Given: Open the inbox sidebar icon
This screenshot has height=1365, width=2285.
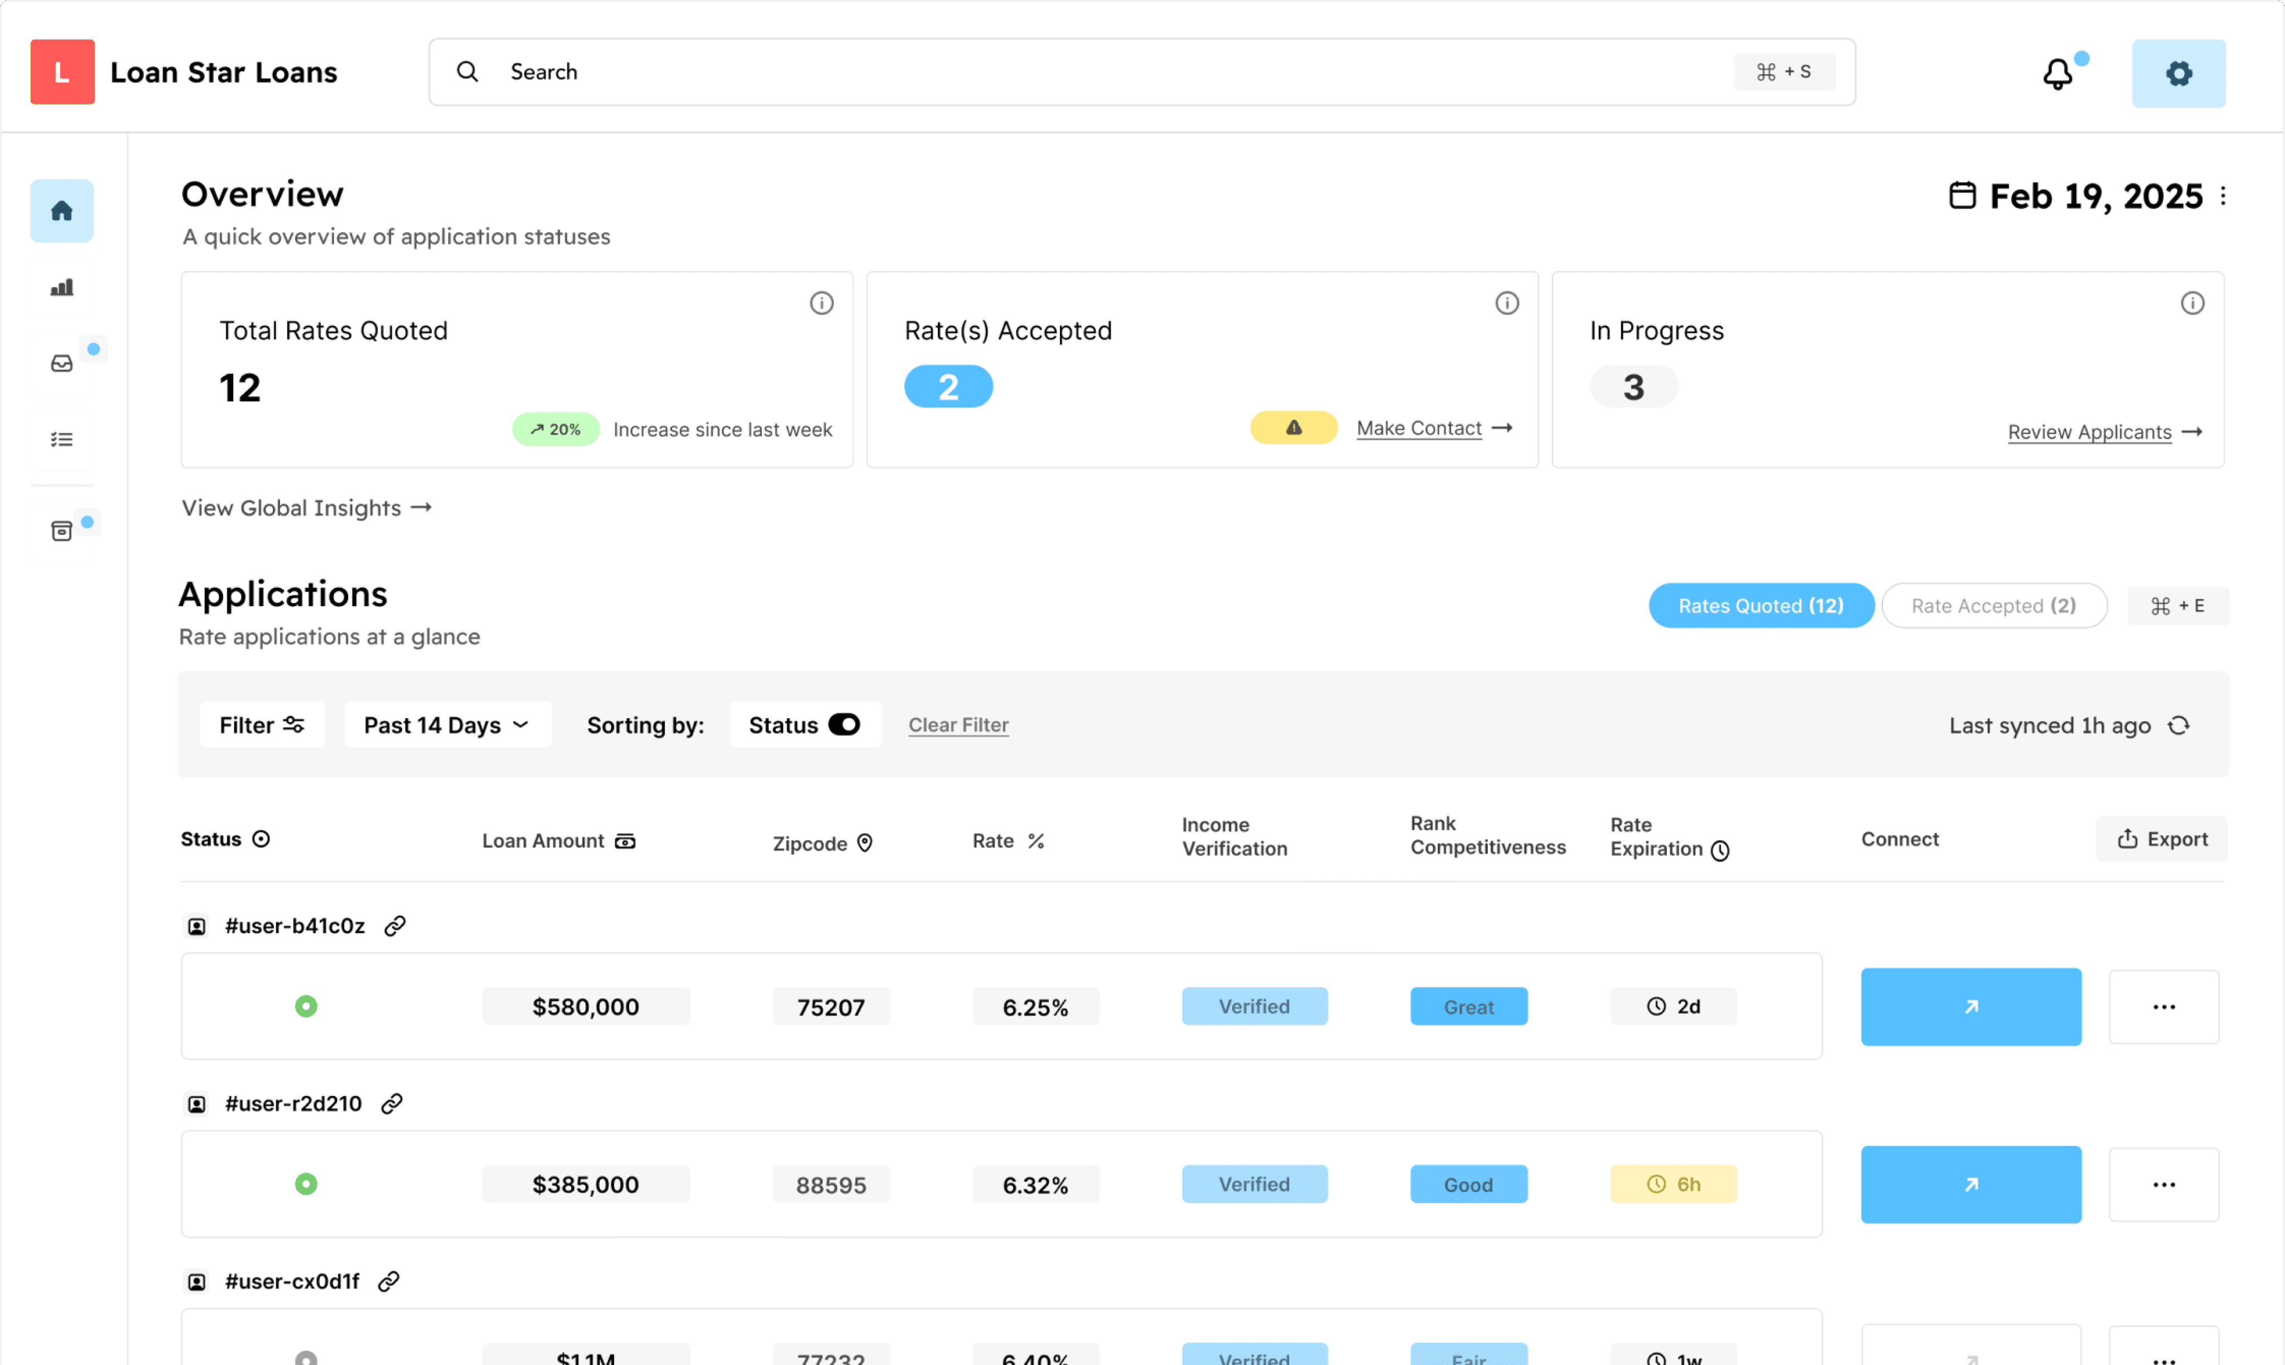Looking at the screenshot, I should tap(61, 363).
